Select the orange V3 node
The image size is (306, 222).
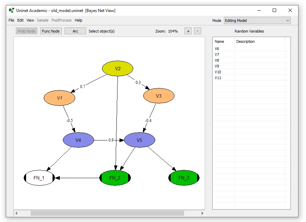[159, 96]
